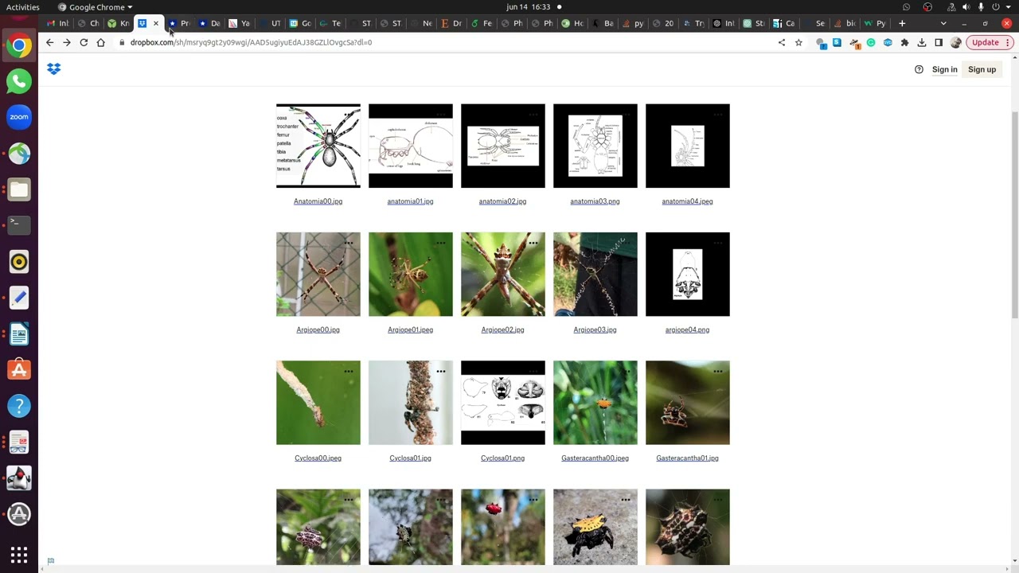Open the clock showing jun 14 16:33
This screenshot has height=573, width=1019.
tap(528, 7)
